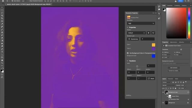The image size is (192, 108).
Task: Add new preset with plus button
Action: [x=148, y=33]
